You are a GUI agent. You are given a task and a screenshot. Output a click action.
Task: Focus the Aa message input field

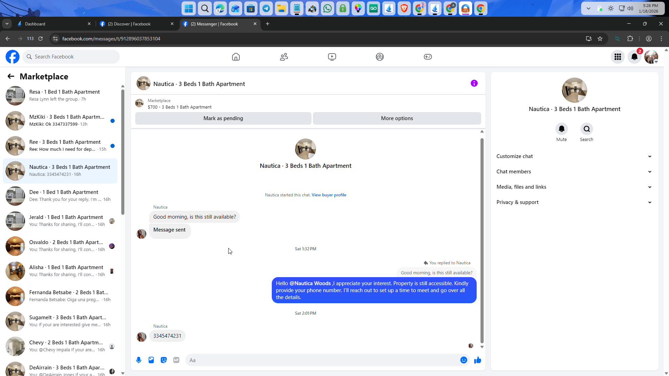pyautogui.click(x=321, y=360)
